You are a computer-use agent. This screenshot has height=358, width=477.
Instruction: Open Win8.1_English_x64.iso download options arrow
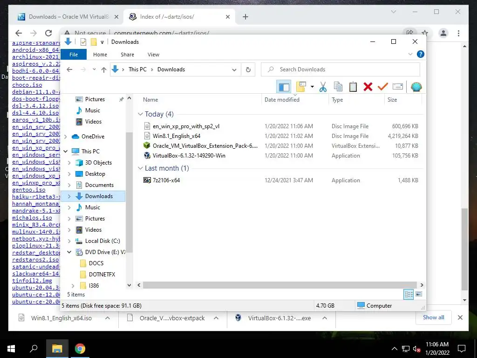click(x=108, y=318)
